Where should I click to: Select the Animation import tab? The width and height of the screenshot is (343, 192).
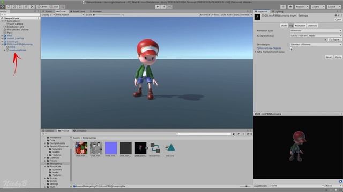[x=300, y=26]
